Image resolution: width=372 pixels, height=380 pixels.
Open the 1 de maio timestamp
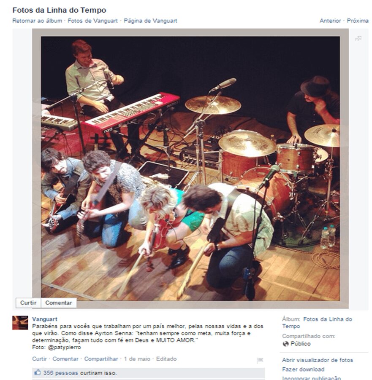click(137, 359)
